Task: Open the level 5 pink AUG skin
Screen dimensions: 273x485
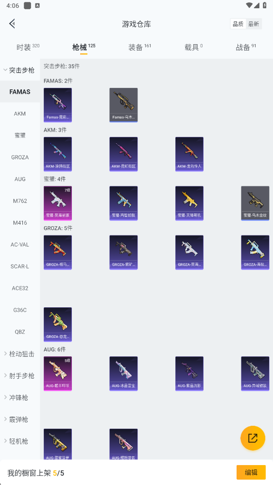Action: click(x=58, y=374)
